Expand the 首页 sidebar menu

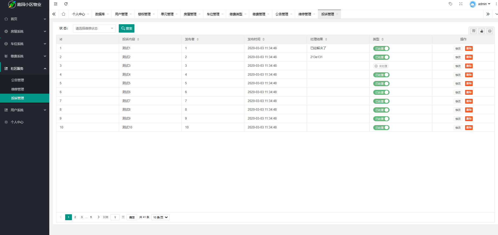click(x=25, y=19)
